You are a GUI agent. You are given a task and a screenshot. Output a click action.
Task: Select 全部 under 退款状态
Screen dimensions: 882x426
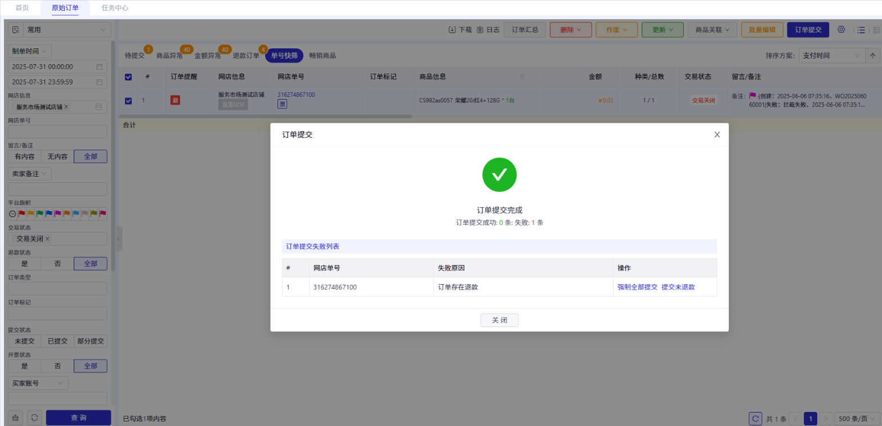tap(91, 263)
